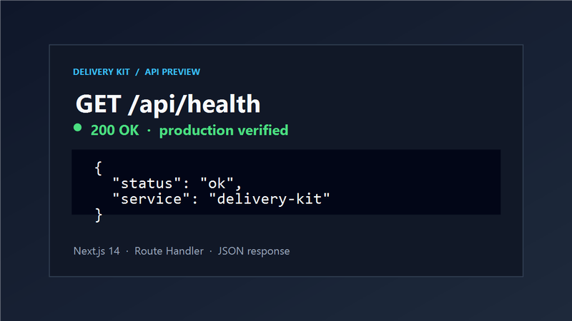Select the 200 OK status text
This screenshot has width=572, height=321.
tap(115, 131)
